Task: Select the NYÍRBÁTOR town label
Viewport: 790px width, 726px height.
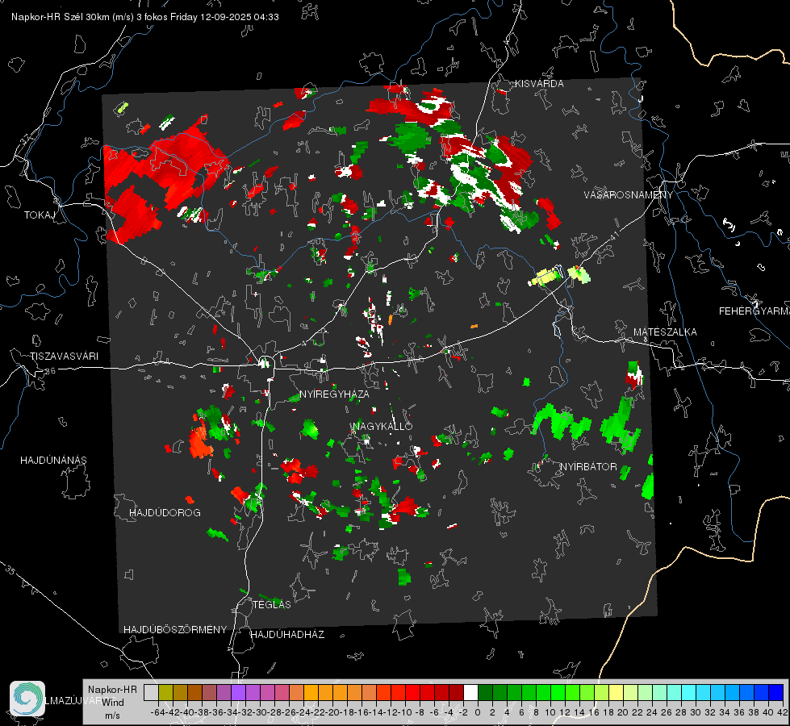Action: click(588, 466)
